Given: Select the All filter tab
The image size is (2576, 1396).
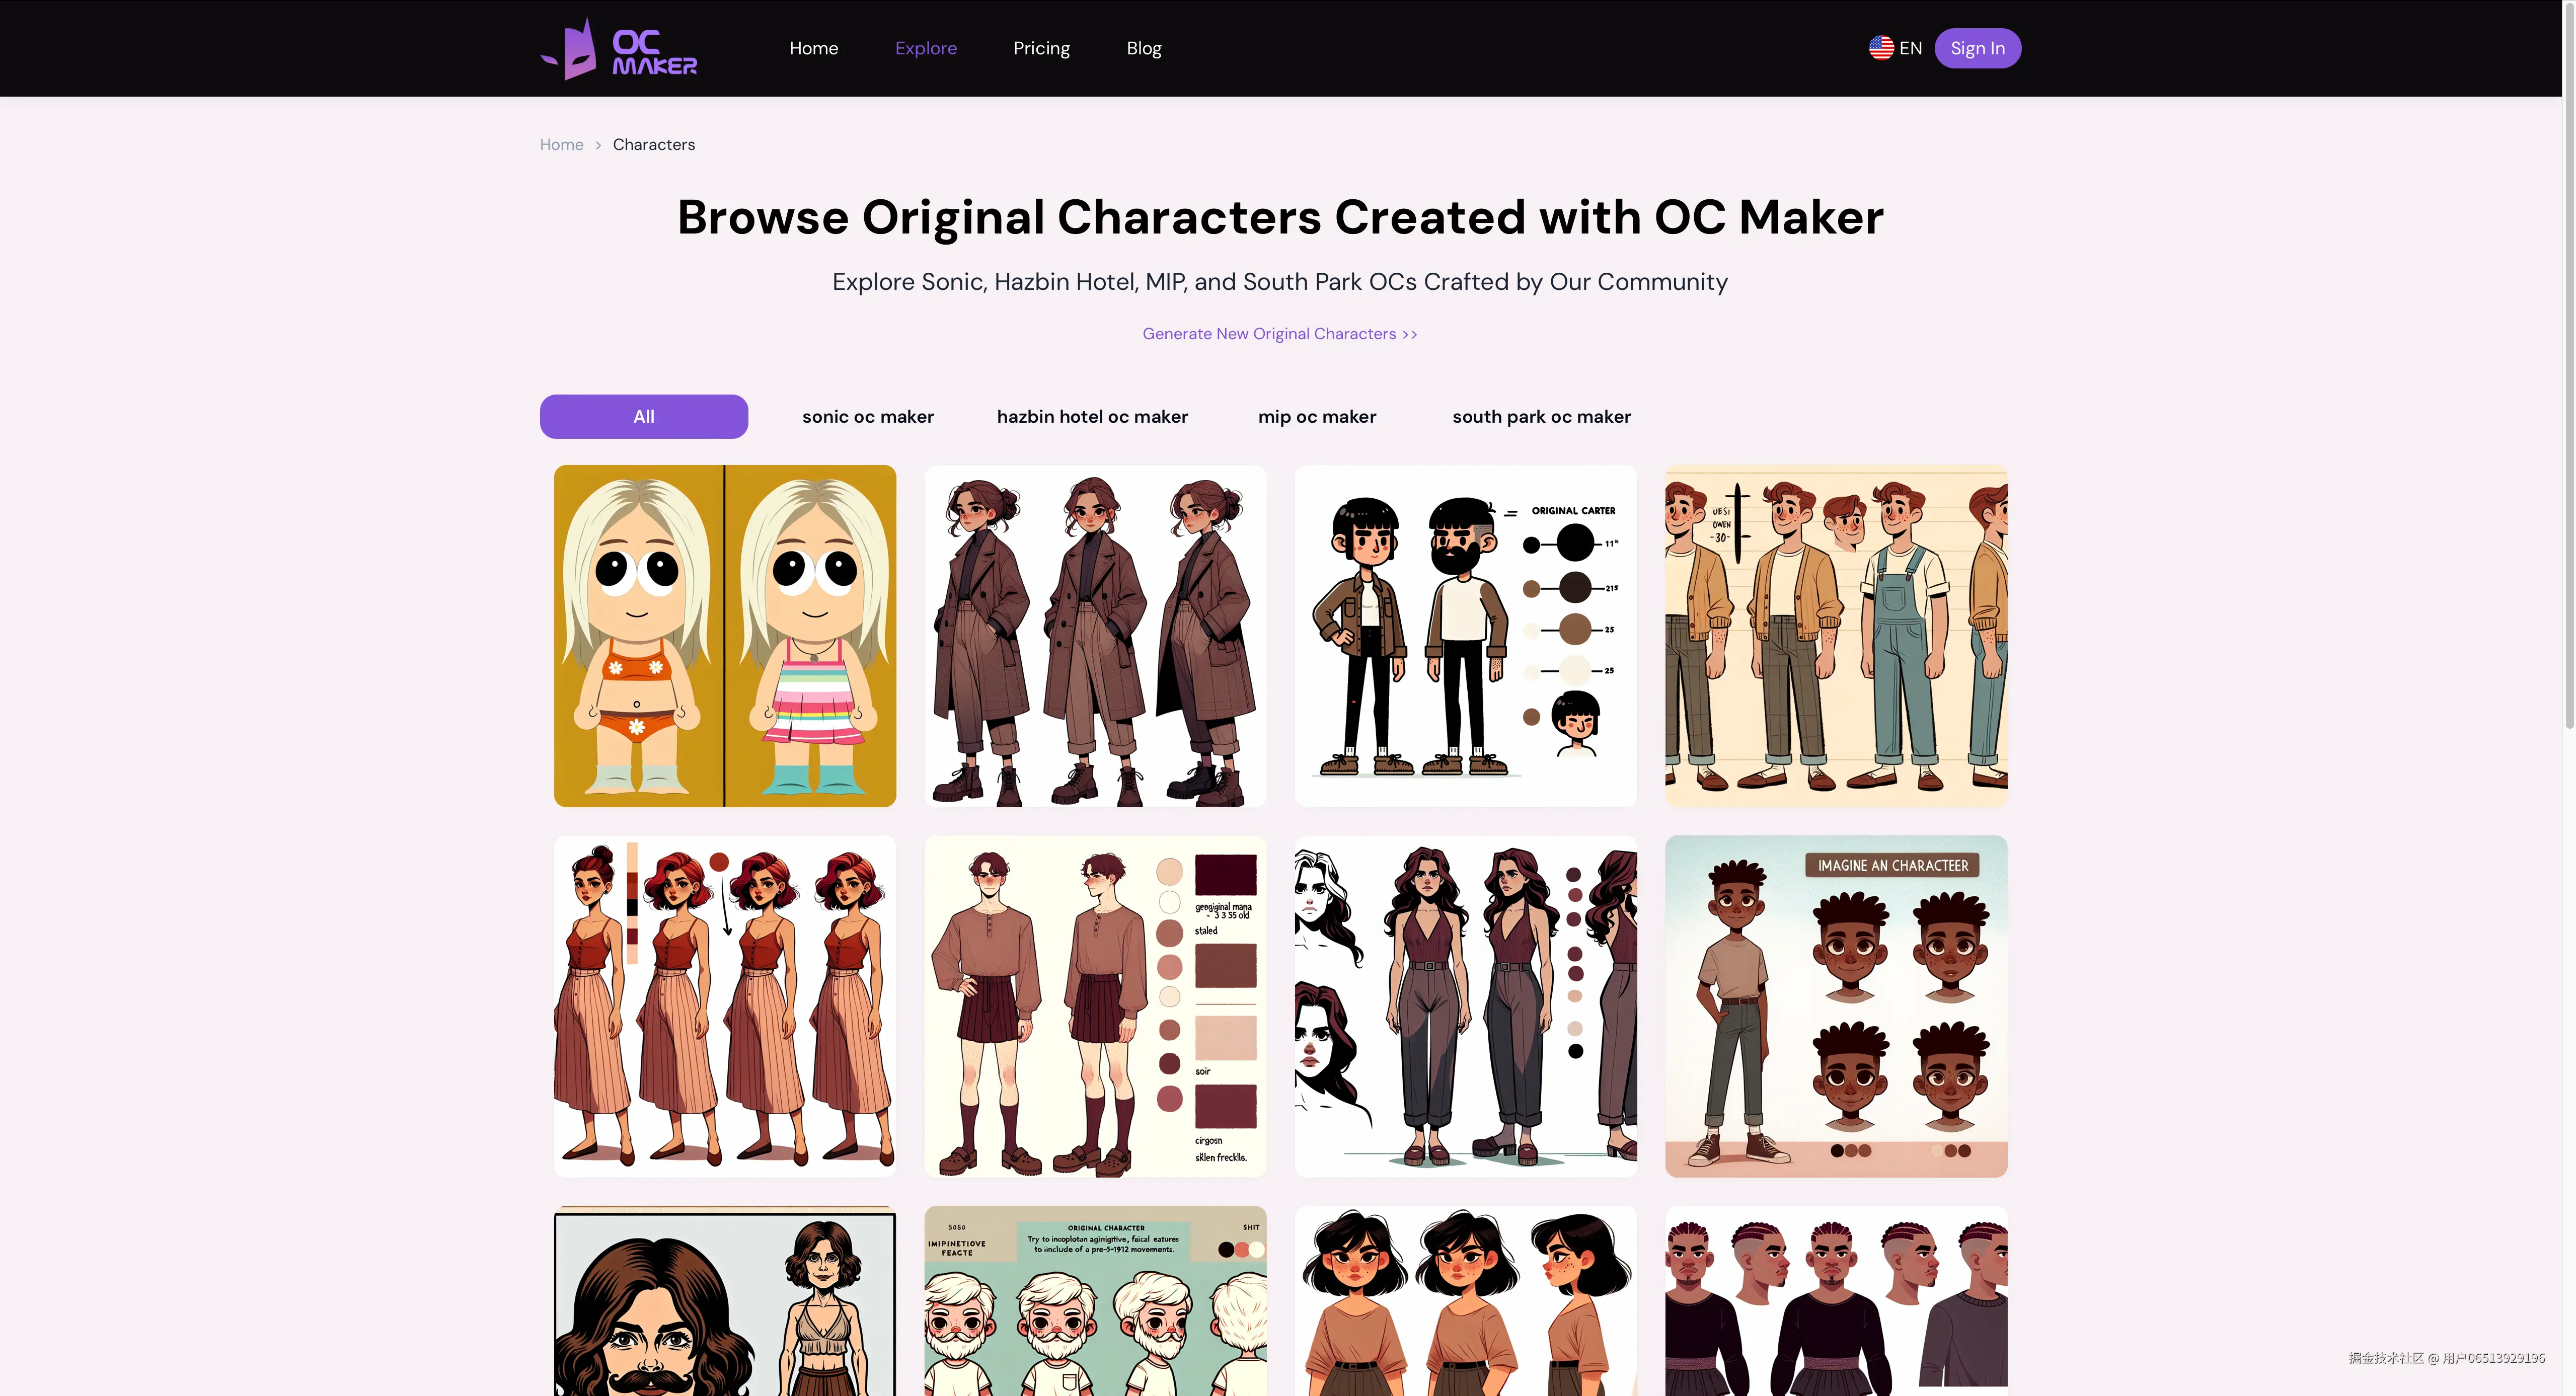Looking at the screenshot, I should pyautogui.click(x=643, y=416).
